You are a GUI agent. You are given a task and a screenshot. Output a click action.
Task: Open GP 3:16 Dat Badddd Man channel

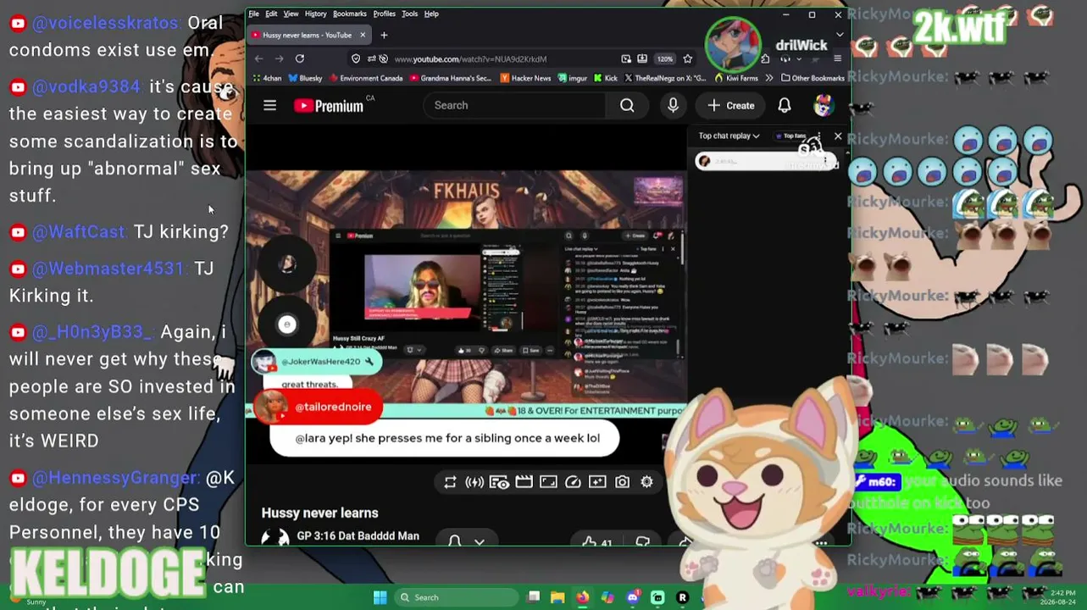(x=358, y=536)
